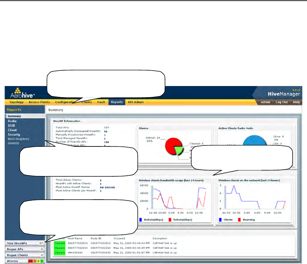The image size is (307, 264).
Task: Click the Occurred column header
Action: (119, 238)
